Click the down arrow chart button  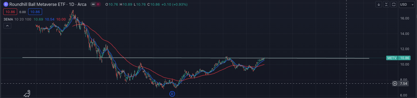tap(379, 5)
